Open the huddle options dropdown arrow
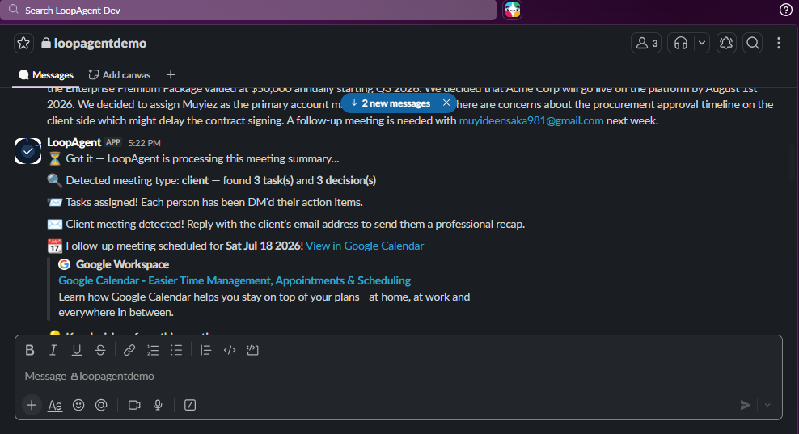The image size is (799, 434). pyautogui.click(x=702, y=44)
